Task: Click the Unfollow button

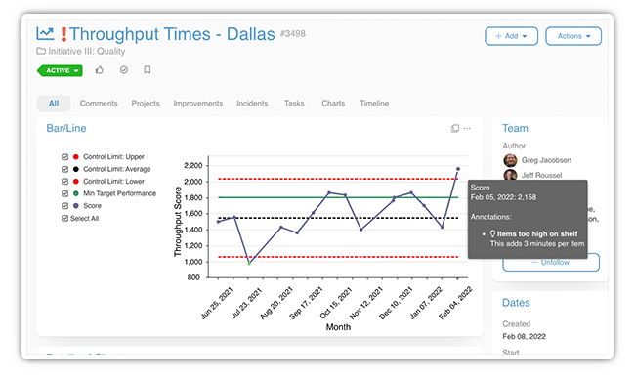Action: 551,263
